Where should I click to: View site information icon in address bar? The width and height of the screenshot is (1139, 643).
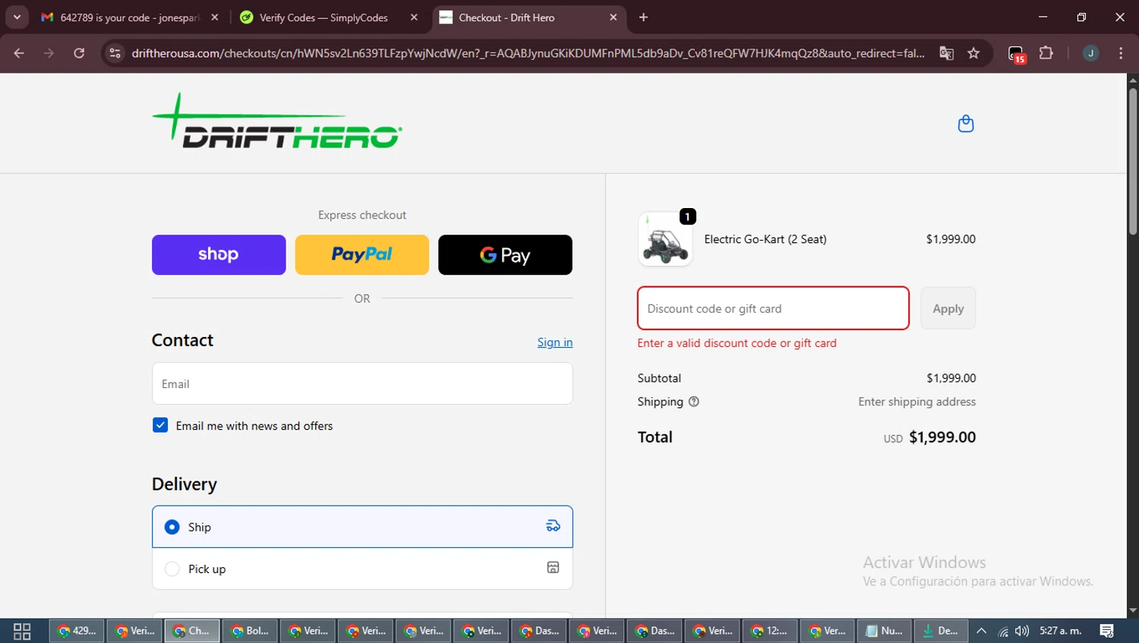point(115,53)
